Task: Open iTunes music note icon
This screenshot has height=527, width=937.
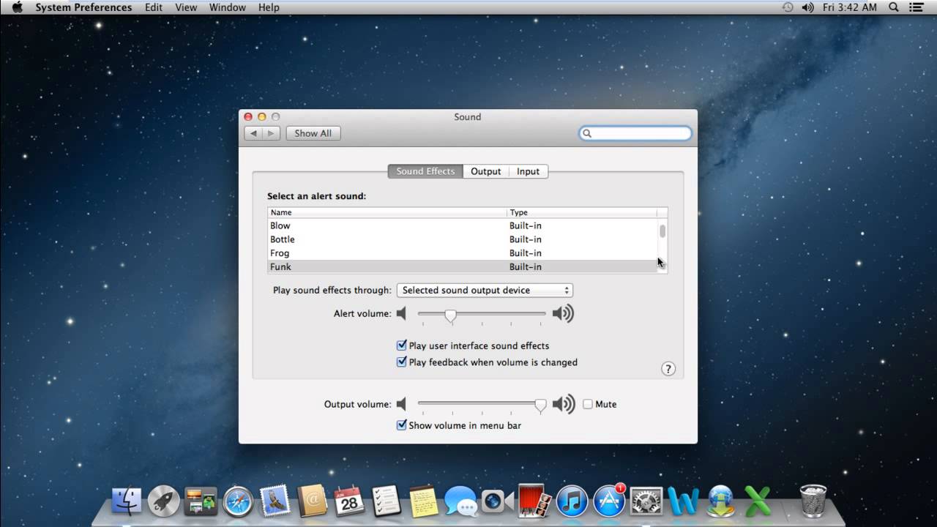Action: coord(572,501)
